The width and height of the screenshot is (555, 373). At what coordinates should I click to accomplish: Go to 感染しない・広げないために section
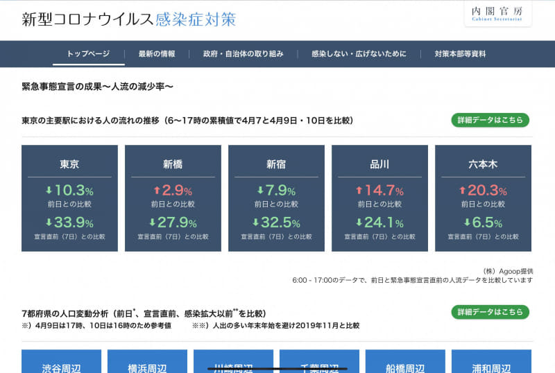pyautogui.click(x=359, y=54)
